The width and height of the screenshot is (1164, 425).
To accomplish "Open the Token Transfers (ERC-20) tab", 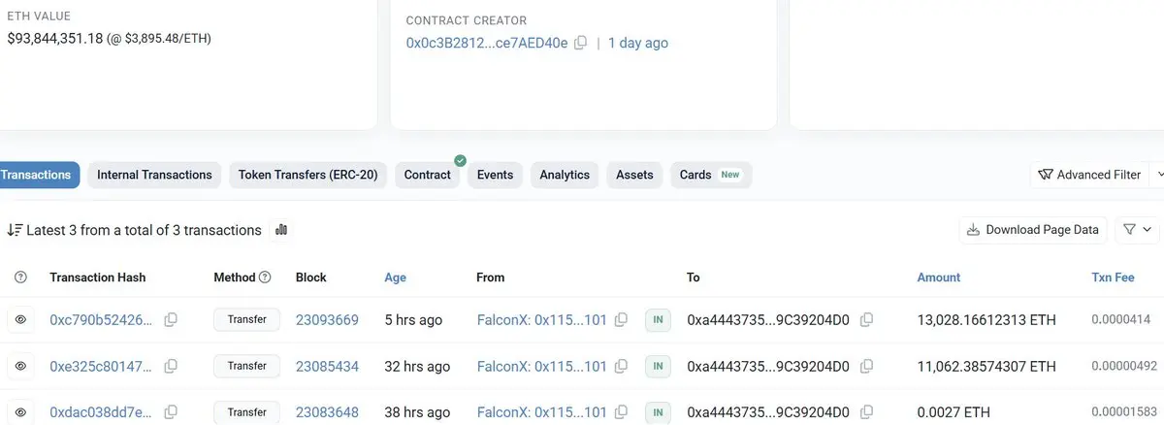I will pyautogui.click(x=308, y=175).
